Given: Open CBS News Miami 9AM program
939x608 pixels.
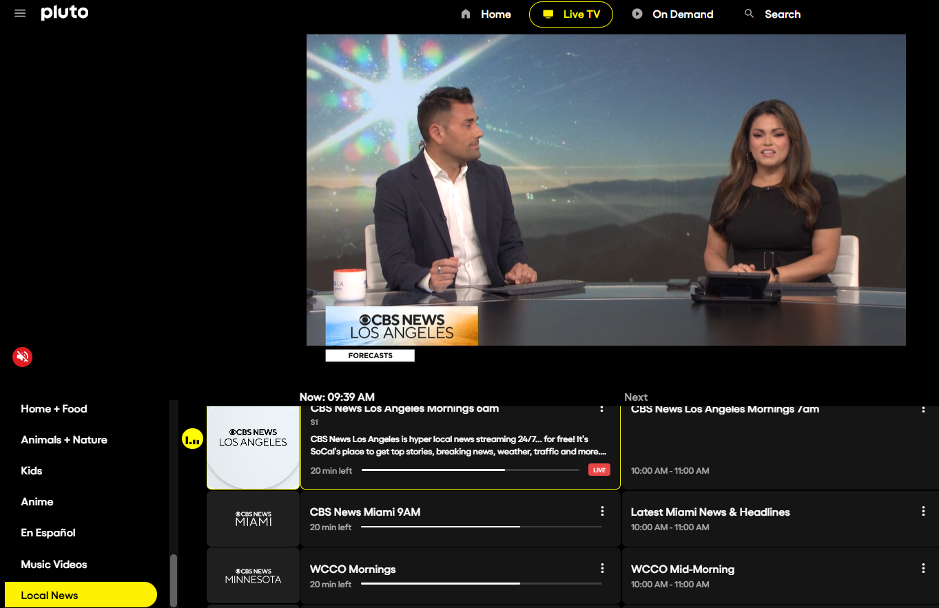Looking at the screenshot, I should [x=460, y=519].
